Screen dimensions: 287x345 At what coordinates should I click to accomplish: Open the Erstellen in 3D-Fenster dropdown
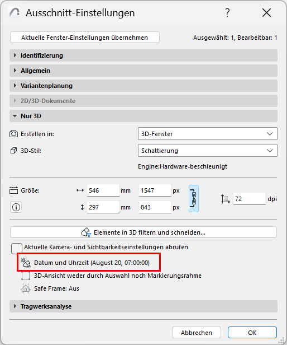208,134
